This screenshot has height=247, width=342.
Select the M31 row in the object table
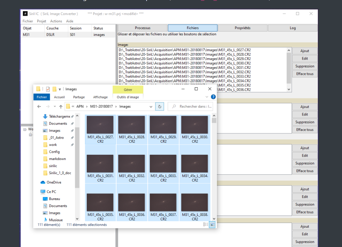click(x=68, y=35)
